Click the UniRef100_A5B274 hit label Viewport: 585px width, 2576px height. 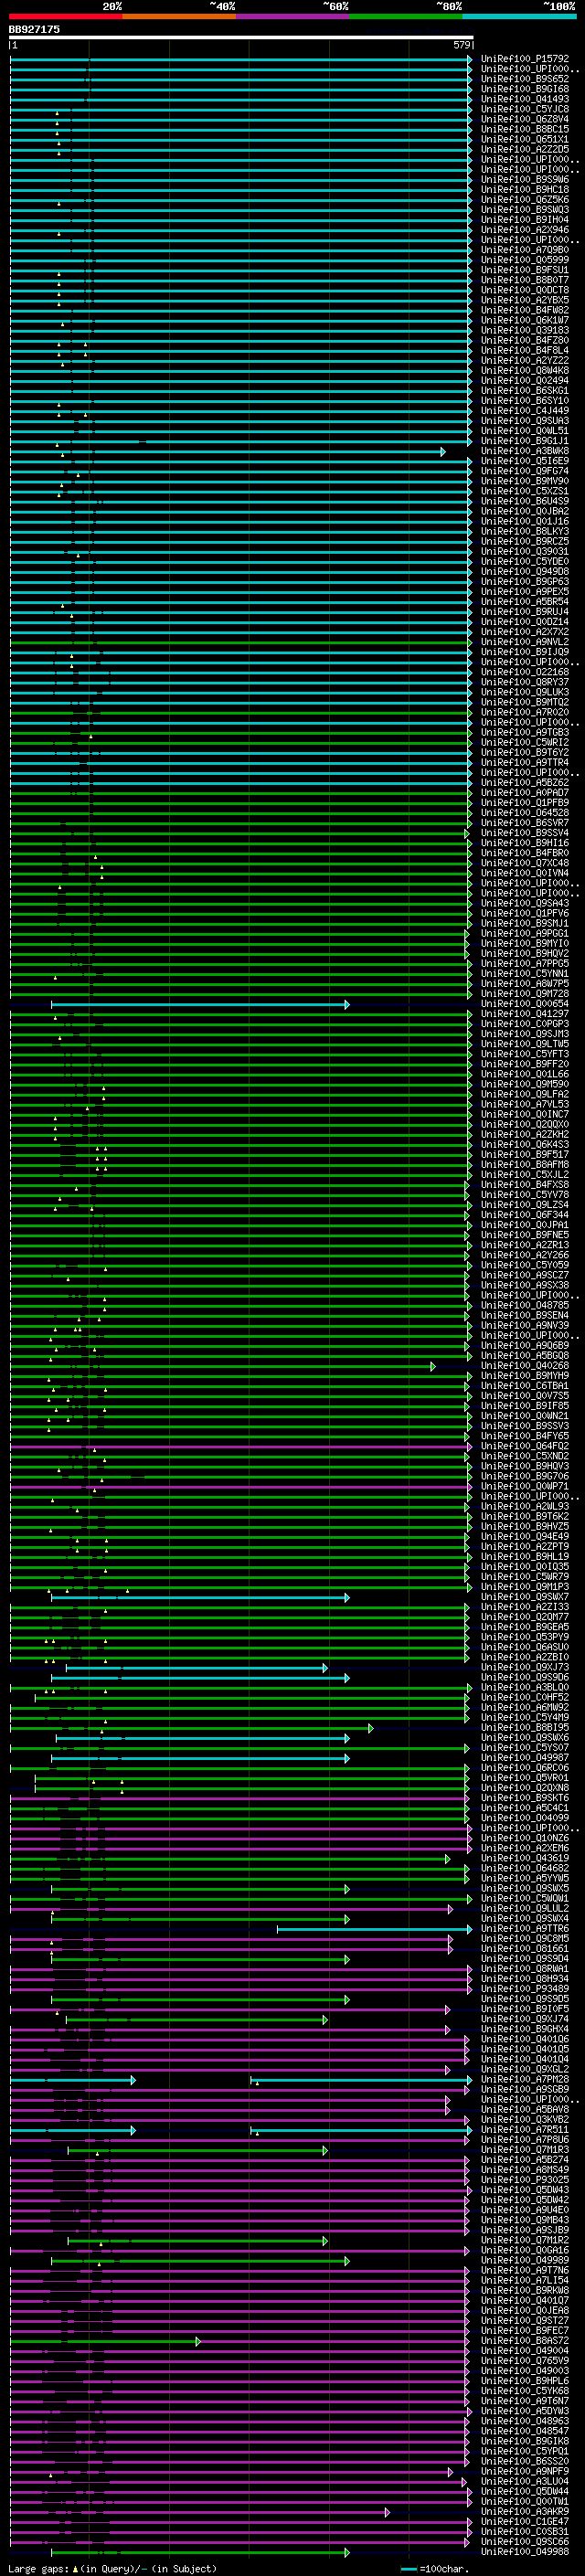[525, 2161]
